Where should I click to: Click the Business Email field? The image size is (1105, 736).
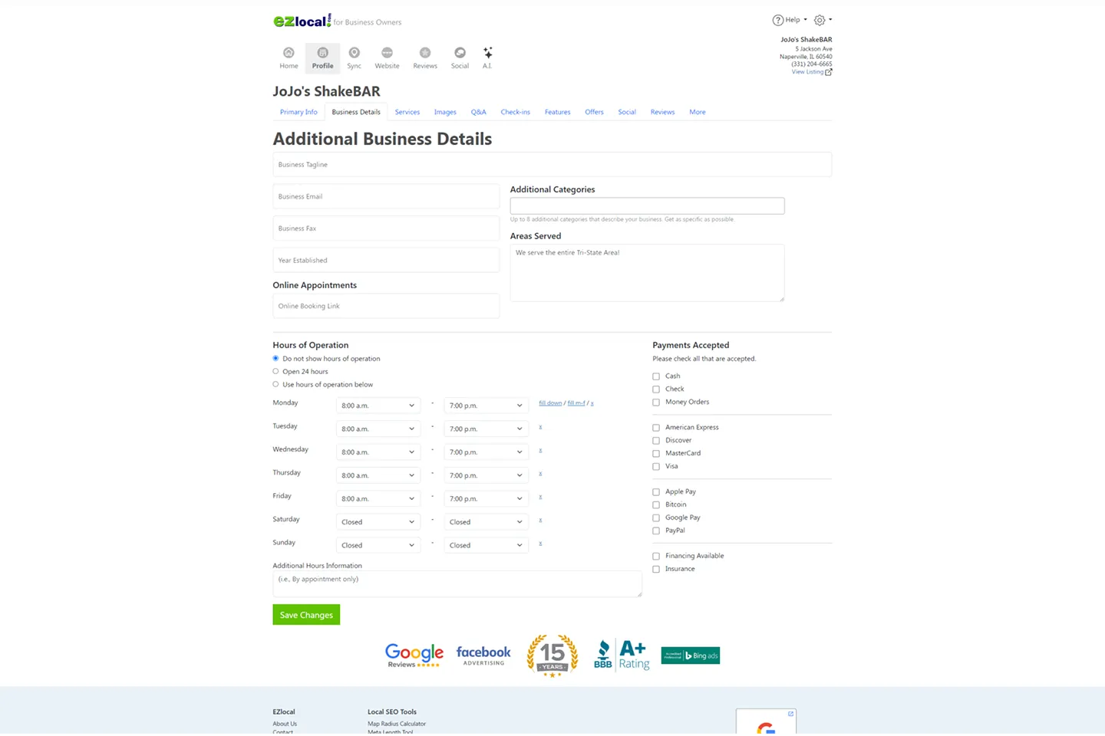(386, 196)
